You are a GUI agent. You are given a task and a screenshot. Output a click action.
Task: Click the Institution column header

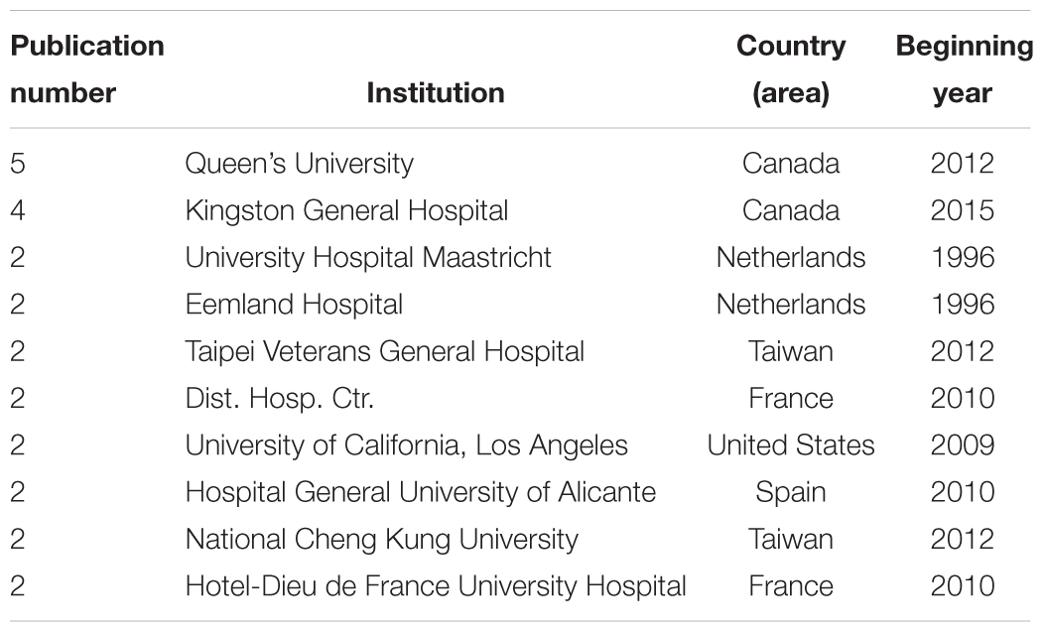pyautogui.click(x=436, y=92)
